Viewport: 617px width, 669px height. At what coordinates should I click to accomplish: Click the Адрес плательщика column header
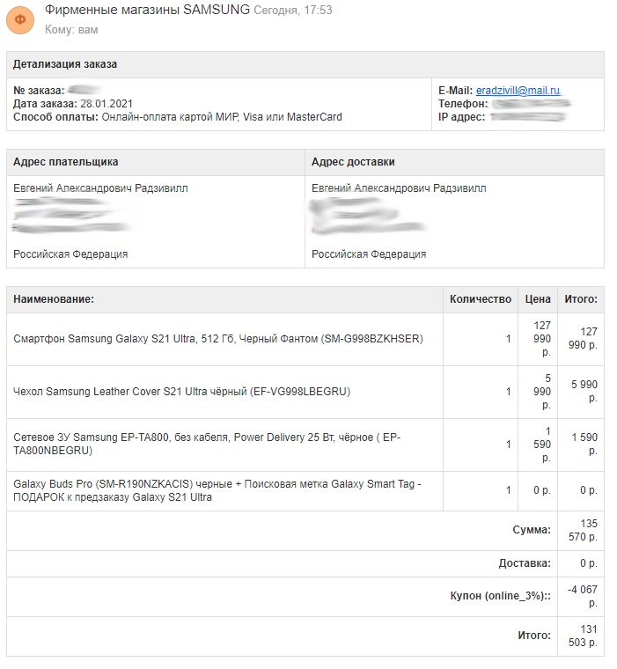(66, 162)
